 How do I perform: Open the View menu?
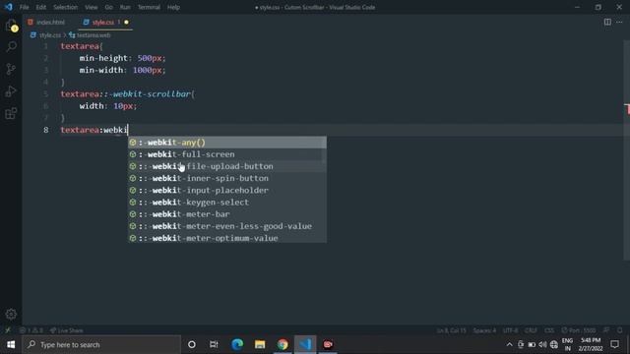(x=92, y=7)
